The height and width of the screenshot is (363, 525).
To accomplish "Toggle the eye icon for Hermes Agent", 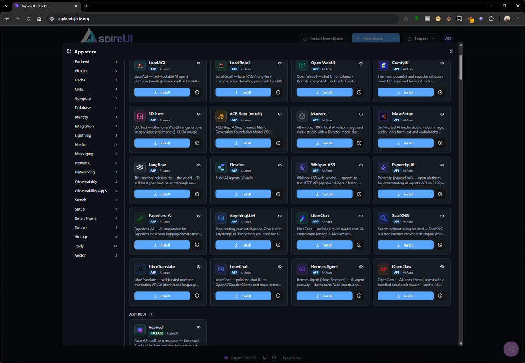I will coord(361,266).
